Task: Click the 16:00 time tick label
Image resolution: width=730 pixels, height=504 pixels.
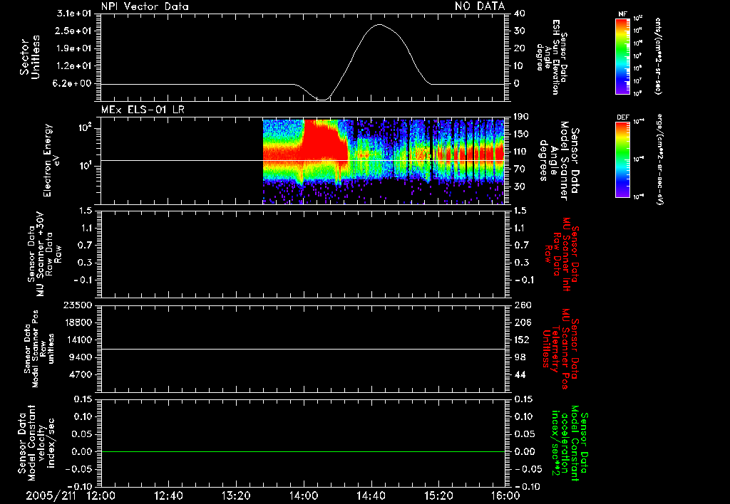Action: click(505, 495)
